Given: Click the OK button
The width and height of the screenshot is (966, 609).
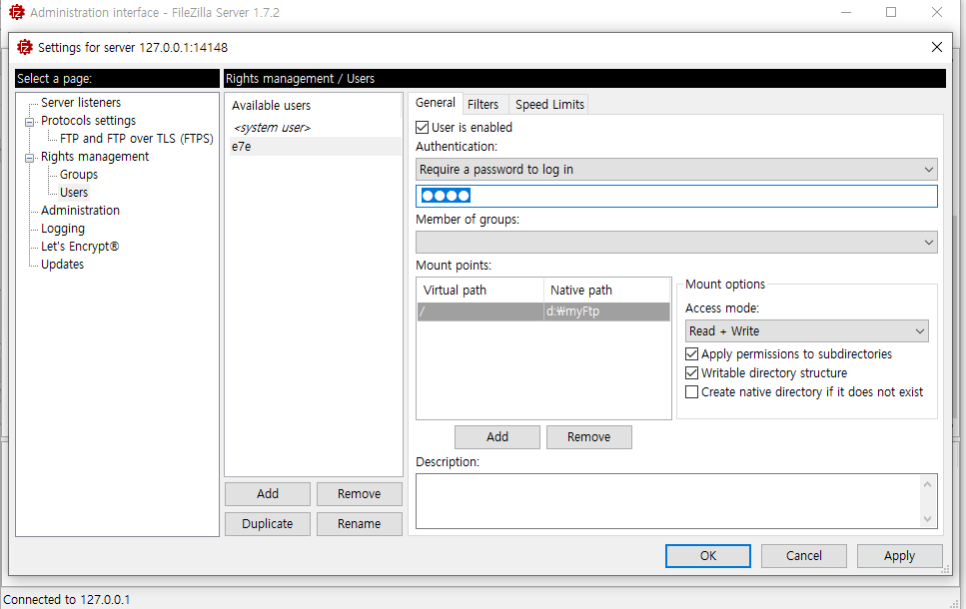Looking at the screenshot, I should coord(708,556).
